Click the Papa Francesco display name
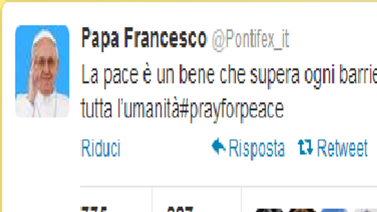The height and width of the screenshot is (212, 377). point(144,39)
